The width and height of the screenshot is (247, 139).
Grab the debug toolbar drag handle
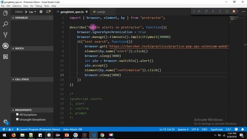point(194,11)
